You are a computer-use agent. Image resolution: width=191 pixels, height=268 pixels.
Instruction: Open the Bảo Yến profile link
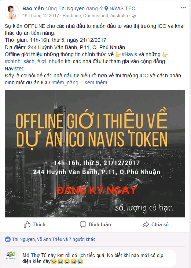[x=33, y=8]
